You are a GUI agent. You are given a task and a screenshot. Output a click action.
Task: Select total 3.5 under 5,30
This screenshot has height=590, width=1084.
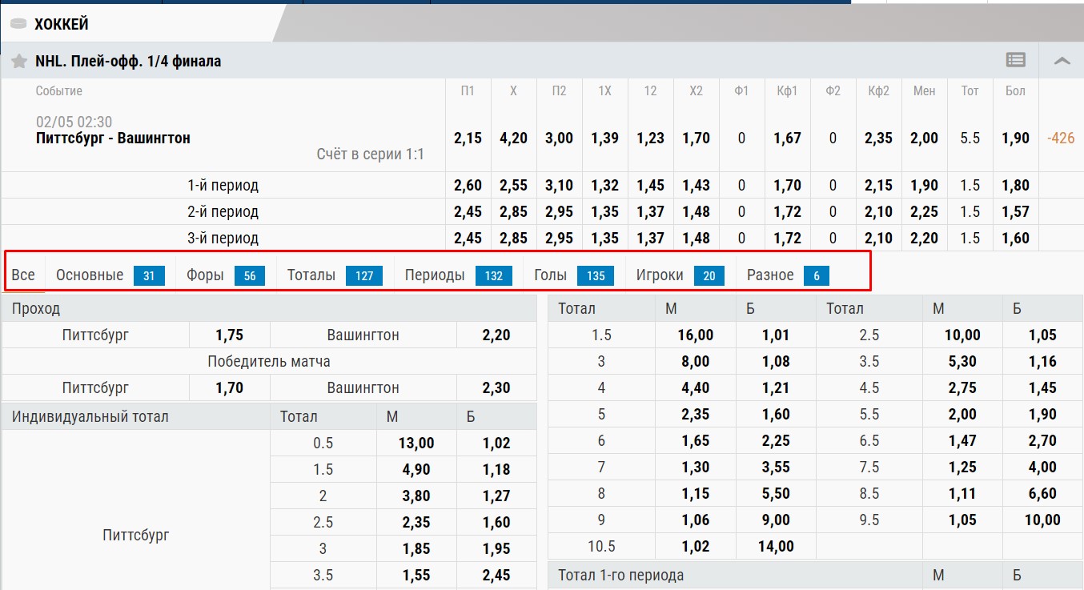[x=962, y=361]
